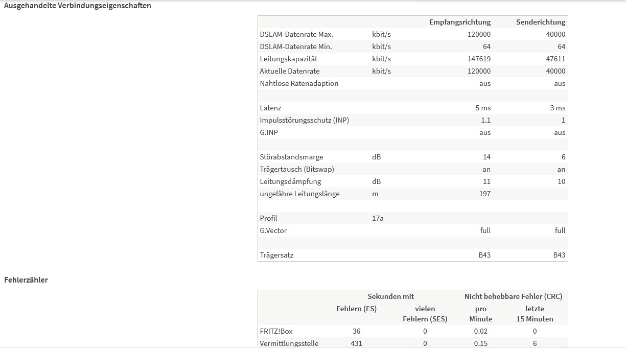626x349 pixels.
Task: Select the 'm' unit for Leitungslänge
Action: [x=375, y=194]
